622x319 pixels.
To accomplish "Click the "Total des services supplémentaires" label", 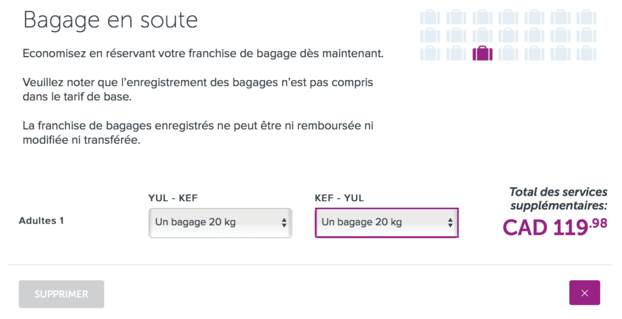I will pyautogui.click(x=558, y=199).
